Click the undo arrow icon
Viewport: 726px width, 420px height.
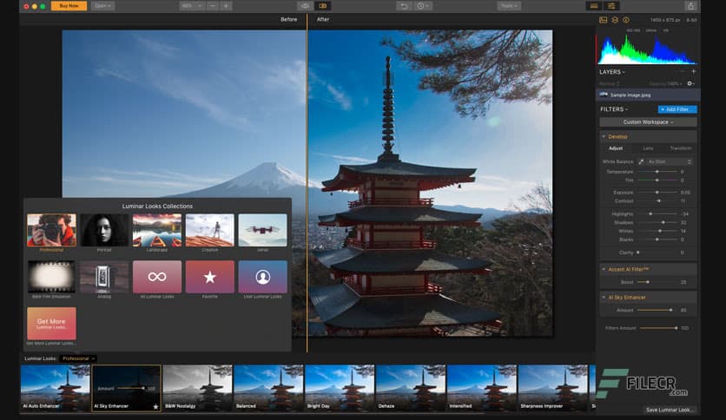[404, 6]
